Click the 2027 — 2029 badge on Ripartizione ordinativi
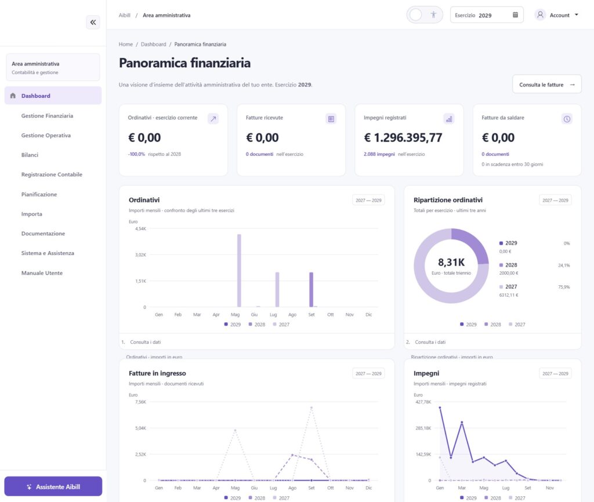594x502 pixels. coord(555,200)
